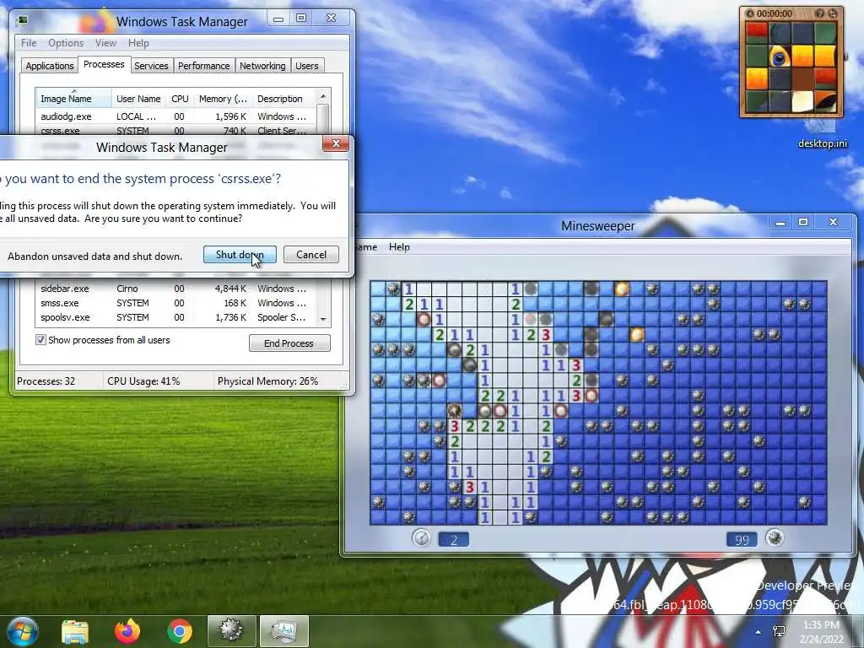Click the Minesweeper clock timer icon

point(422,537)
